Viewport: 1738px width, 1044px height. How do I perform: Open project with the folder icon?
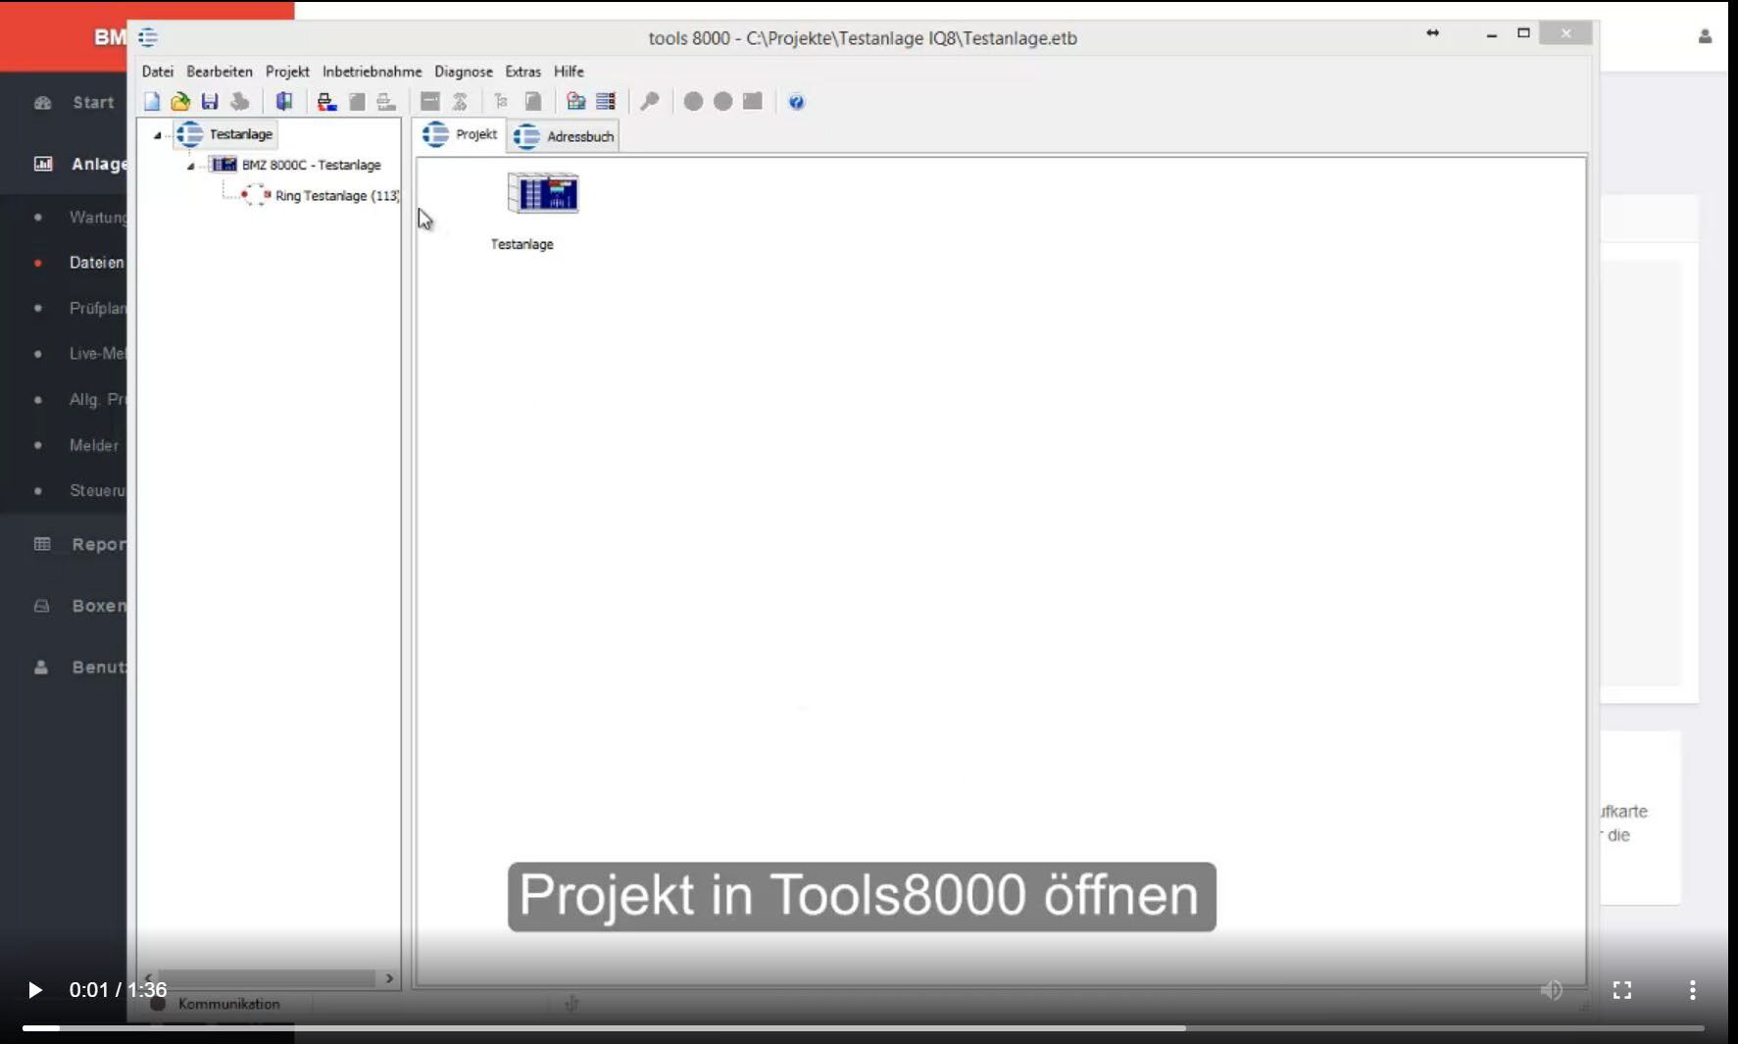tap(180, 101)
